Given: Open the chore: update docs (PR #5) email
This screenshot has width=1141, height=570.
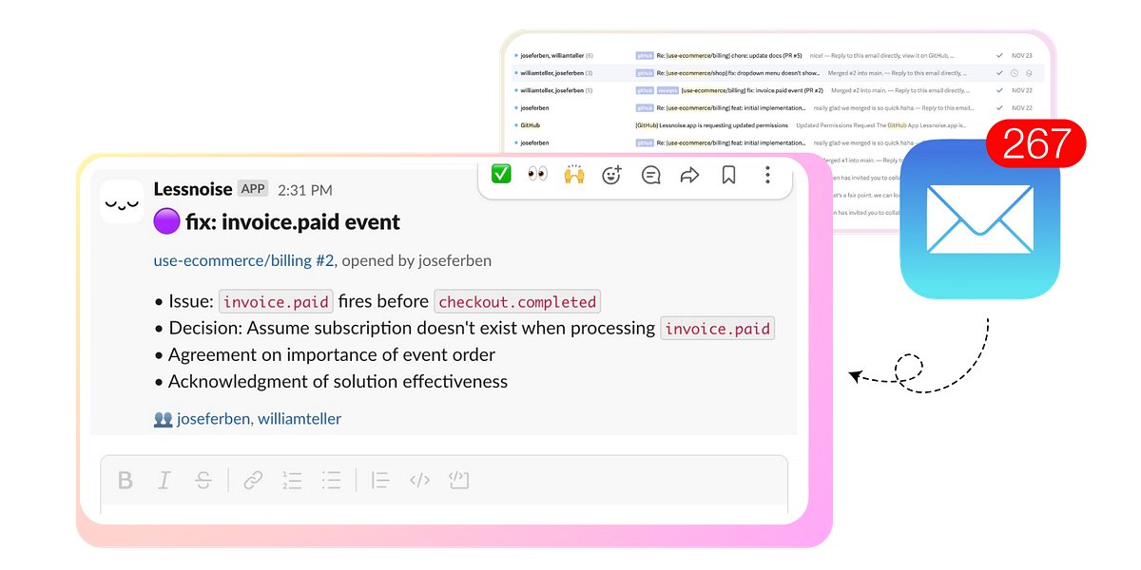Looking at the screenshot, I should (730, 56).
